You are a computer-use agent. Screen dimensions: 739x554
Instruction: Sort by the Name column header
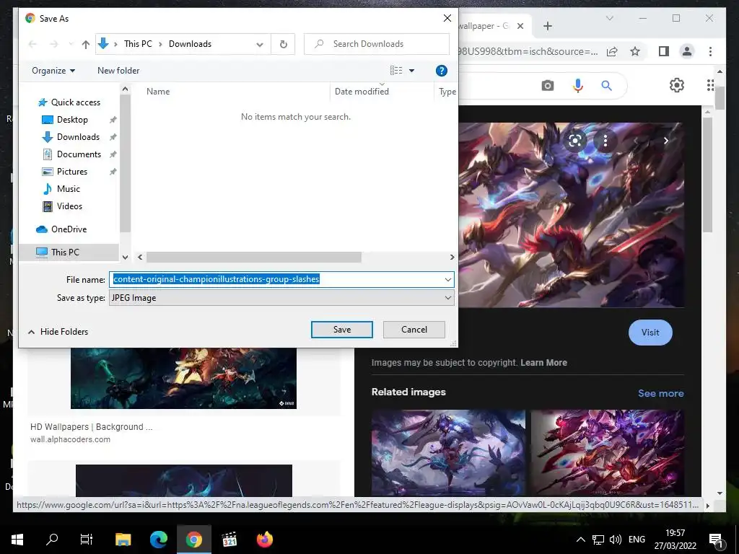tap(158, 92)
